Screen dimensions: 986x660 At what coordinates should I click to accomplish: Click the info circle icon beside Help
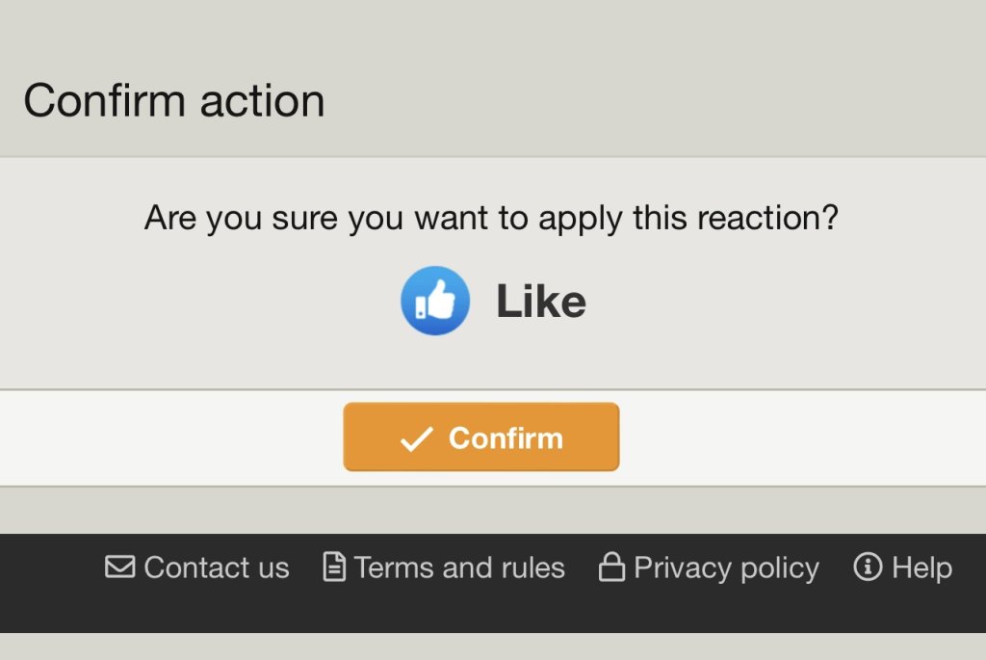click(868, 567)
